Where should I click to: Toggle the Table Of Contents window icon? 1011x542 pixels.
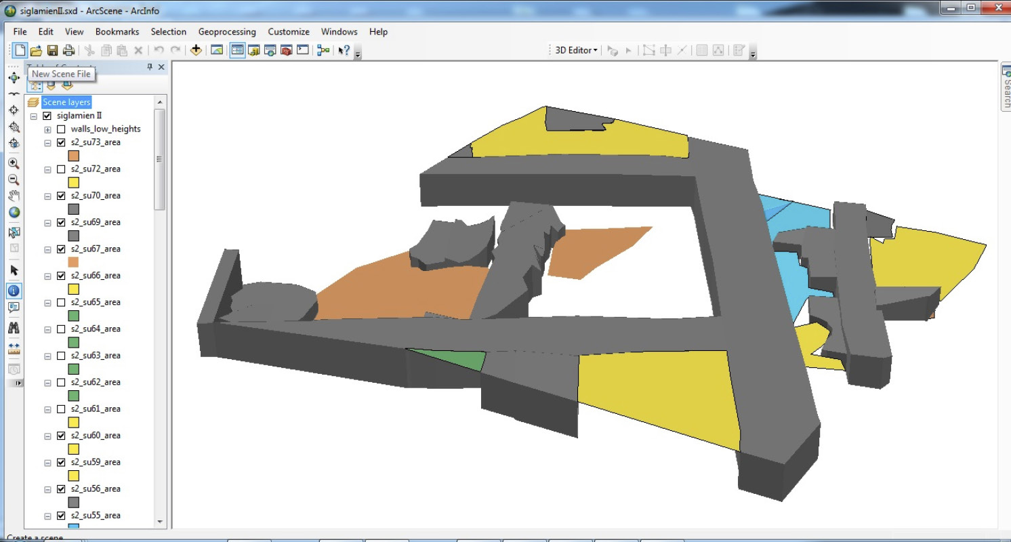237,50
